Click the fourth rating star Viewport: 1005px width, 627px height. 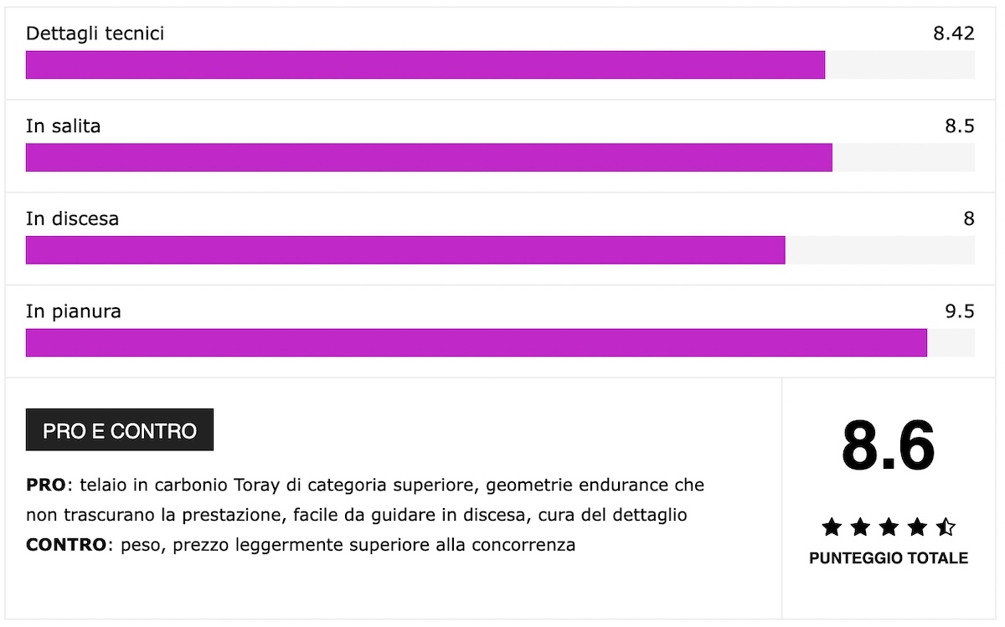(x=917, y=527)
